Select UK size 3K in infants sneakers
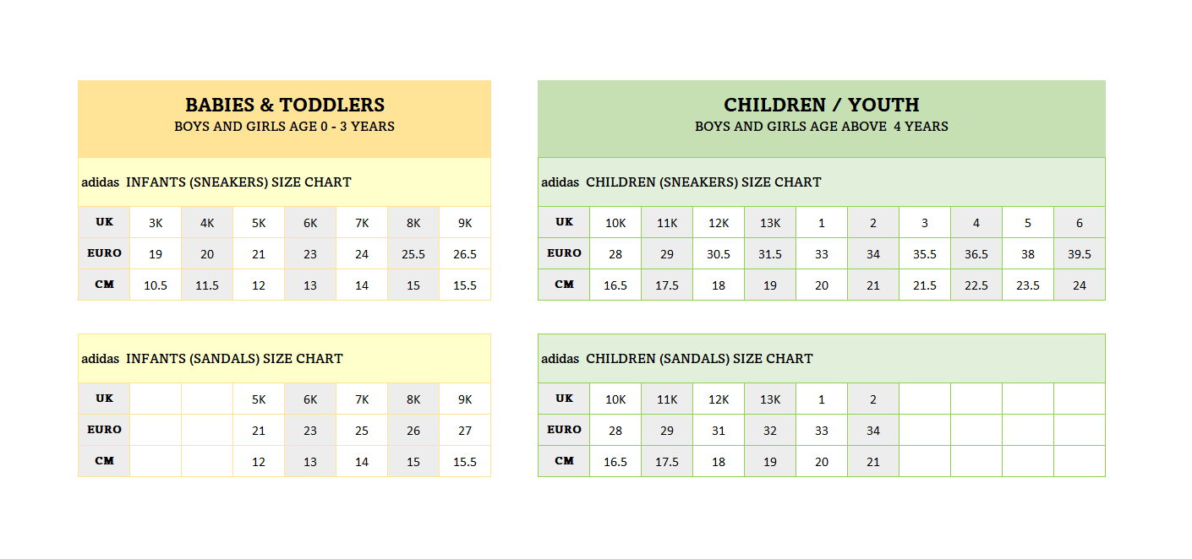The image size is (1192, 559). 156,223
